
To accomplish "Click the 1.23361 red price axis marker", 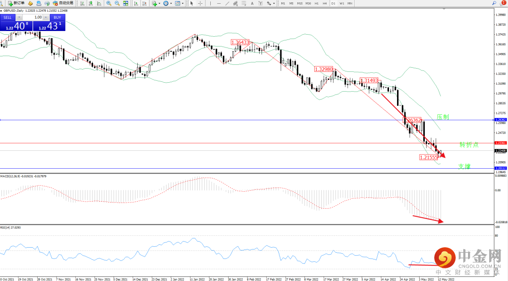I will [x=500, y=143].
